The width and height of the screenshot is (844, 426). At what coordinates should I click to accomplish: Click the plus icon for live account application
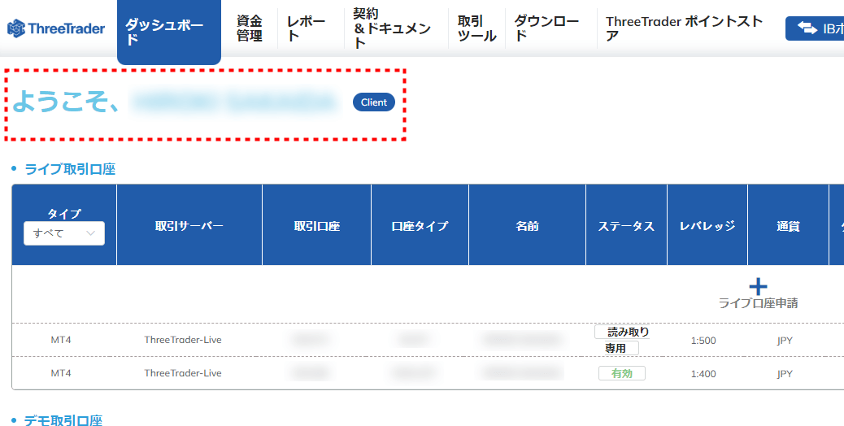tap(758, 286)
